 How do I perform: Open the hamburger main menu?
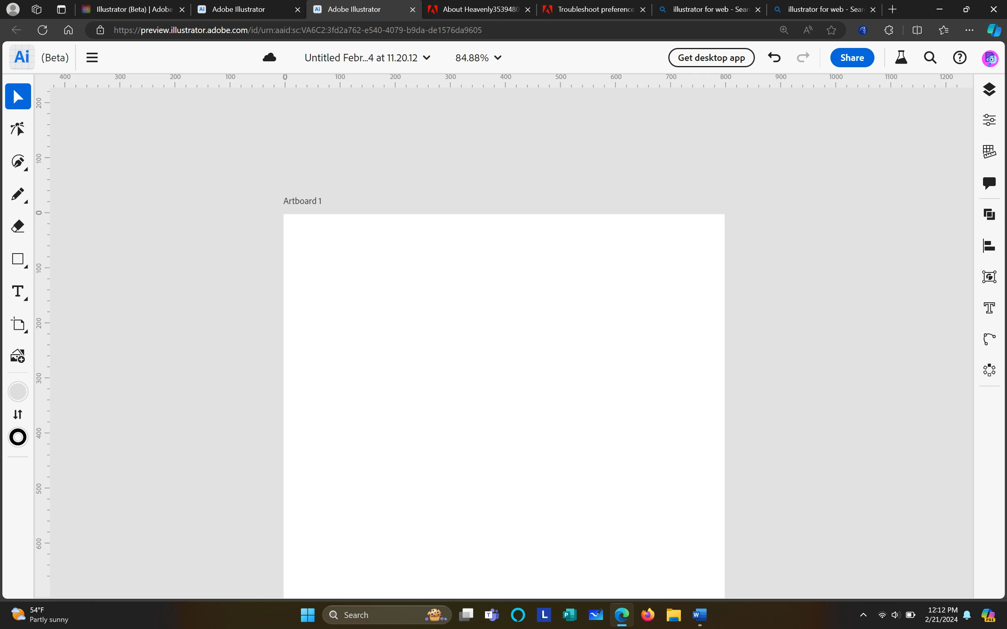(92, 58)
